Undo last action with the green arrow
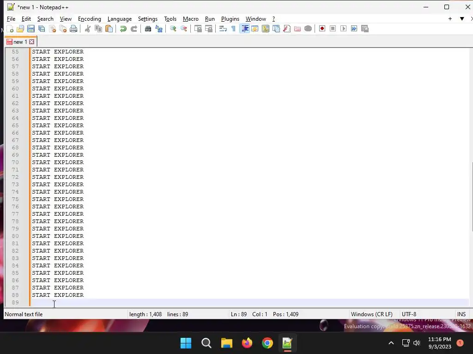The height and width of the screenshot is (354, 473). click(123, 29)
